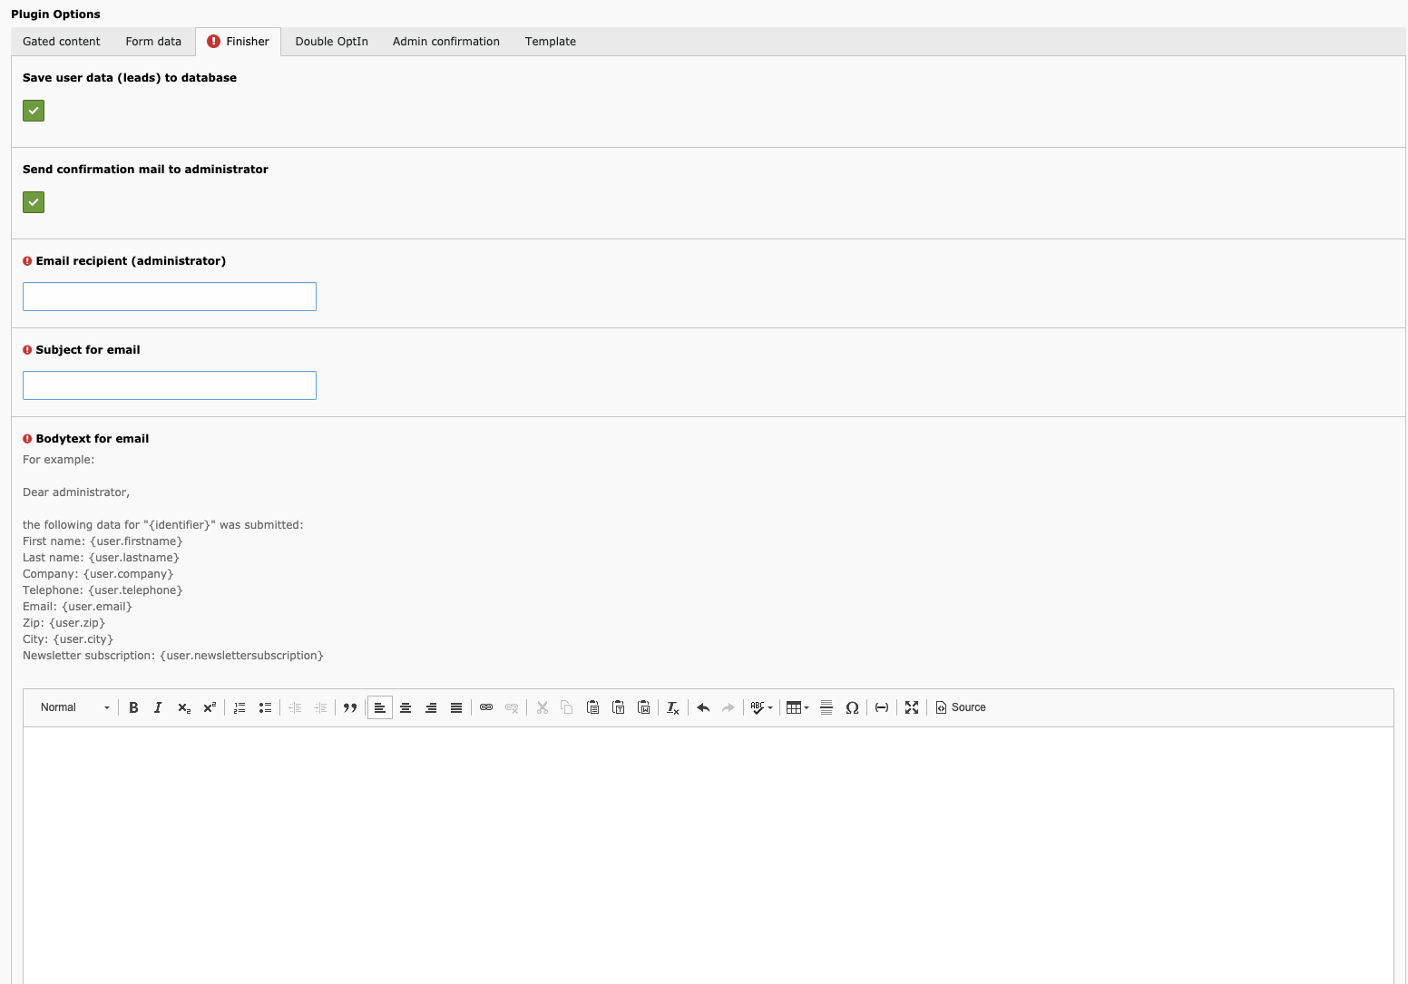Screen dimensions: 1408x984
Task: Select the Finisher tab
Action: 239,42
